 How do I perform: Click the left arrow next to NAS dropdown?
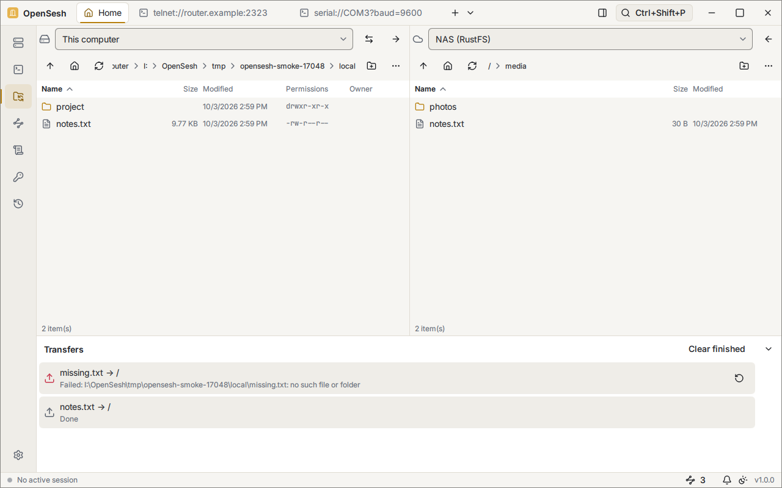[x=769, y=39]
